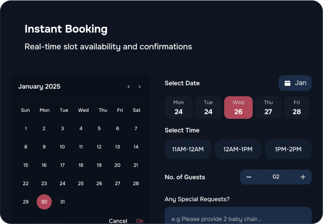Image resolution: width=323 pixels, height=224 pixels.
Task: Click the guest count value 02
Action: (276, 177)
